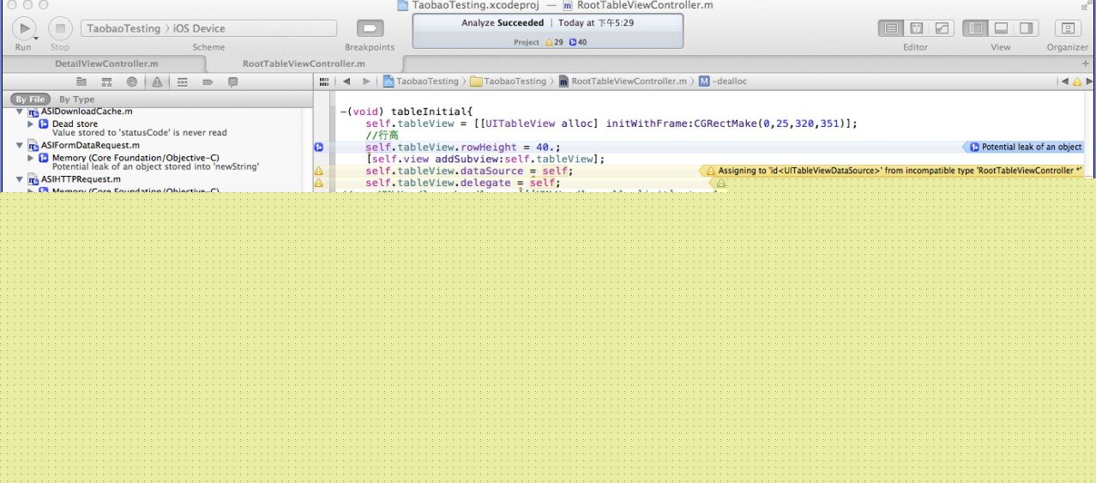The image size is (1096, 483).
Task: Show the bottom debug area
Action: 1000,28
